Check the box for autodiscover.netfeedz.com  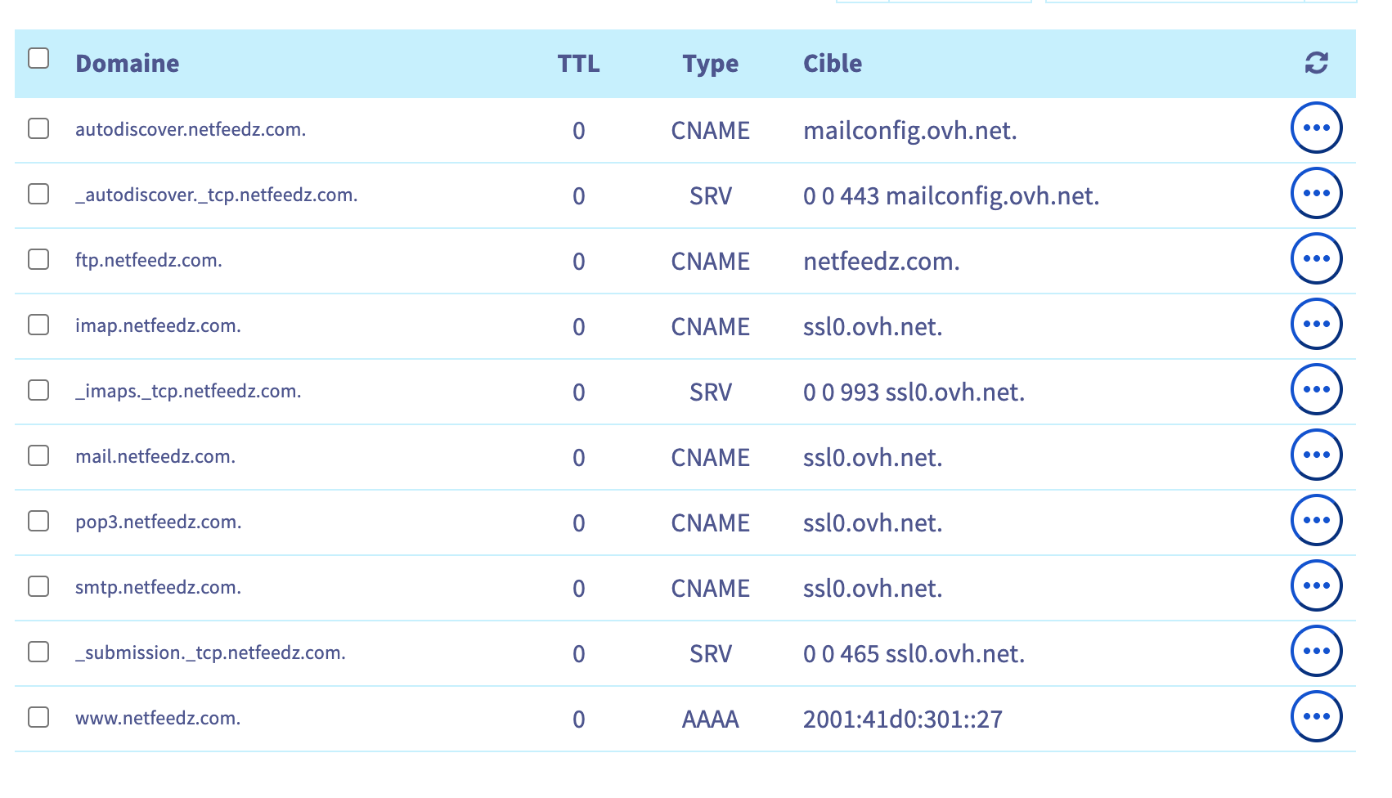[38, 128]
